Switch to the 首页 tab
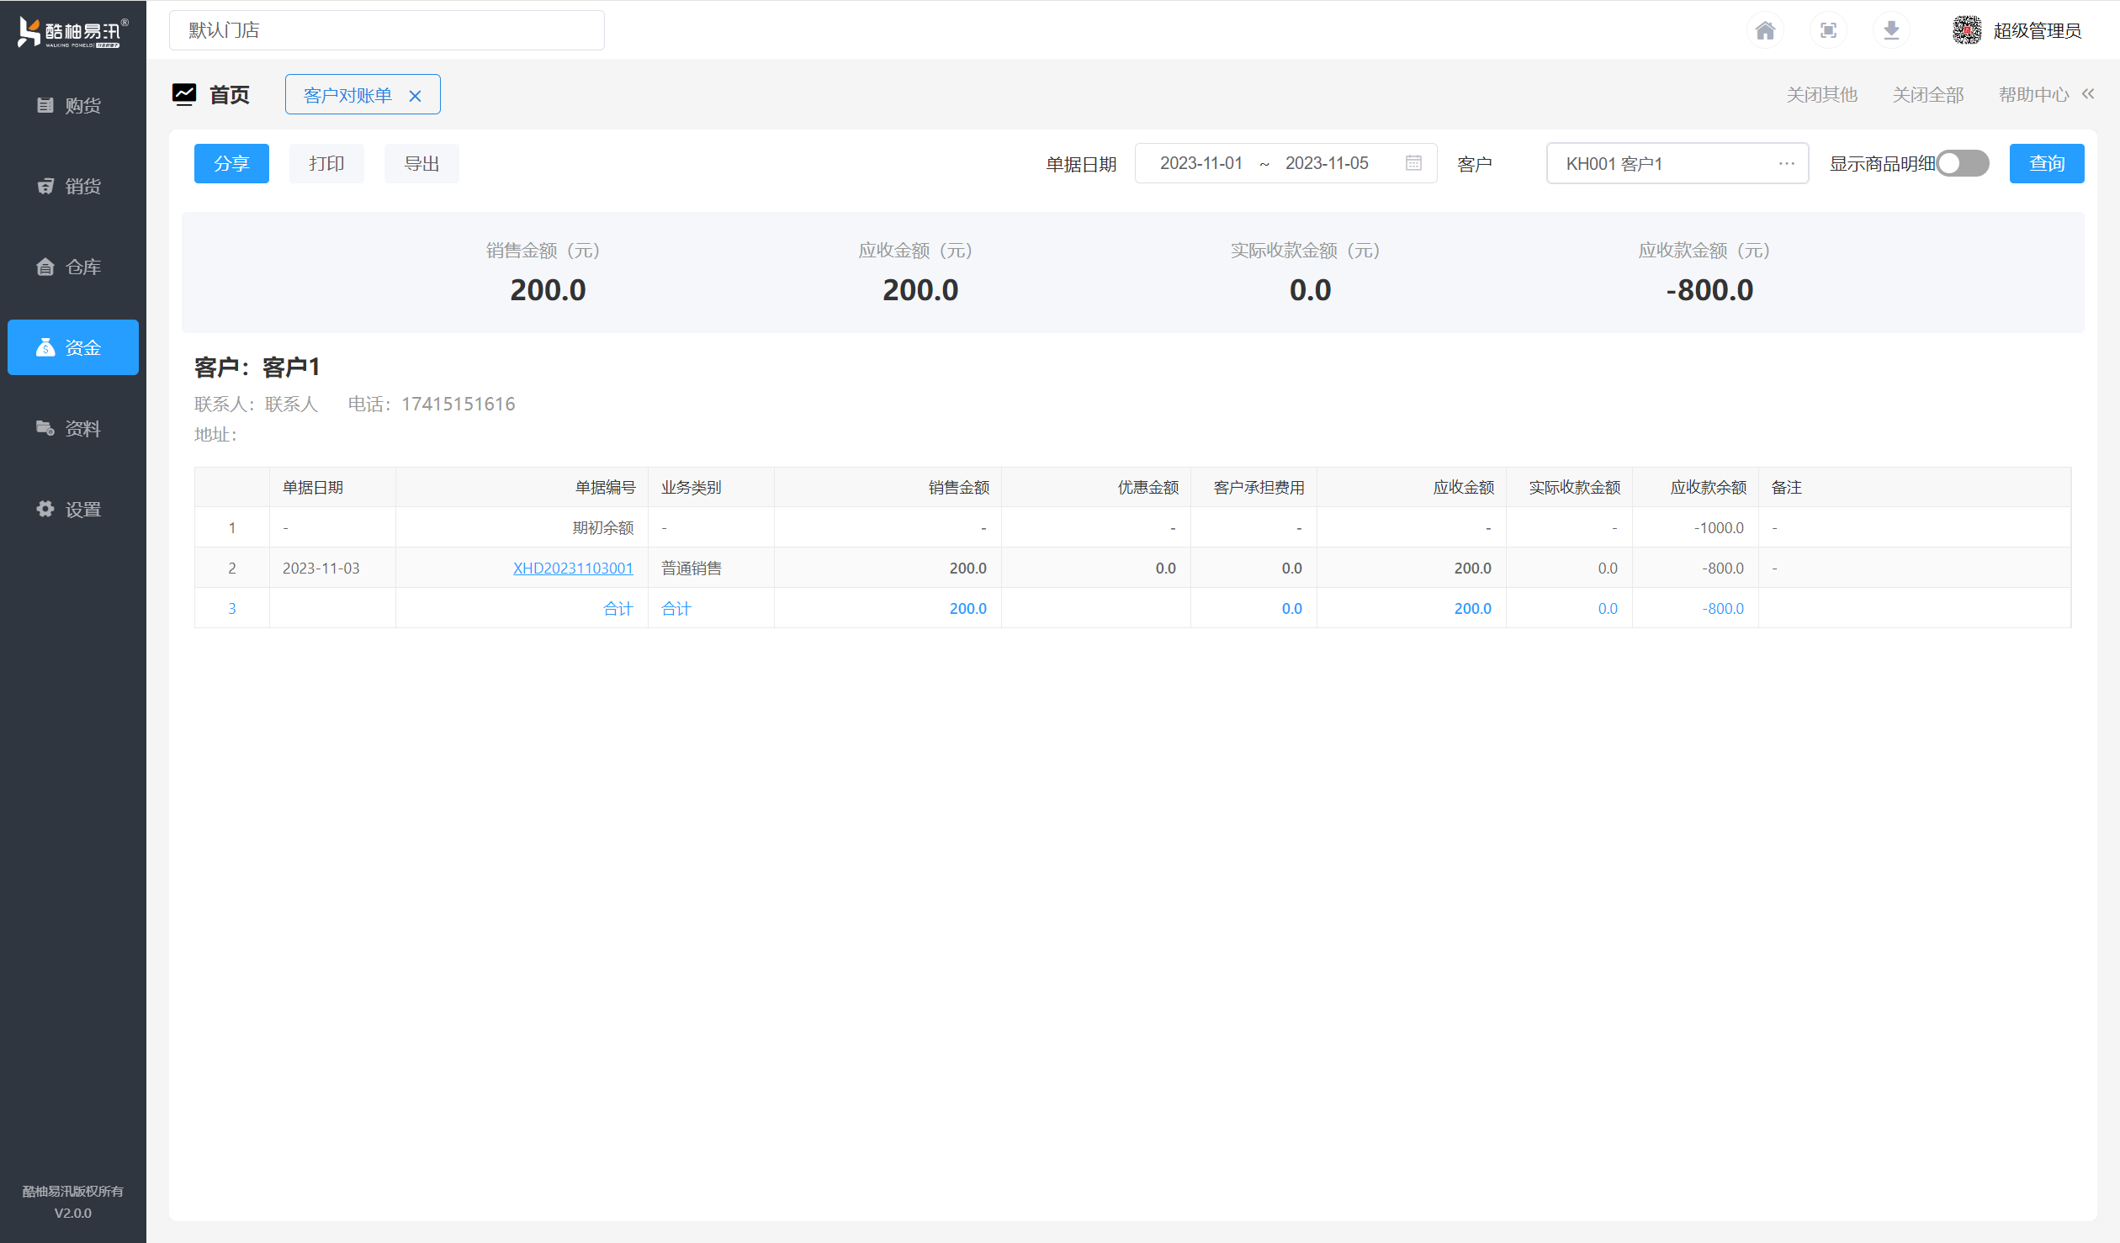This screenshot has width=2120, height=1243. tap(228, 95)
